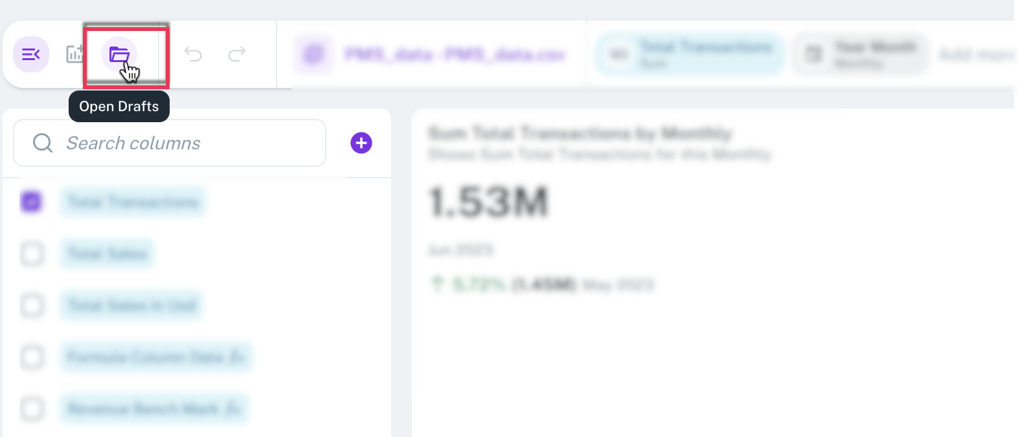This screenshot has height=437, width=1018.
Task: Click the redo arrow
Action: [x=237, y=54]
